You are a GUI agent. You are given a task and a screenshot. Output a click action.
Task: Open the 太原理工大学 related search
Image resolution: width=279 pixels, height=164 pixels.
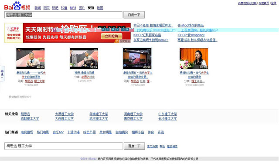(64, 114)
